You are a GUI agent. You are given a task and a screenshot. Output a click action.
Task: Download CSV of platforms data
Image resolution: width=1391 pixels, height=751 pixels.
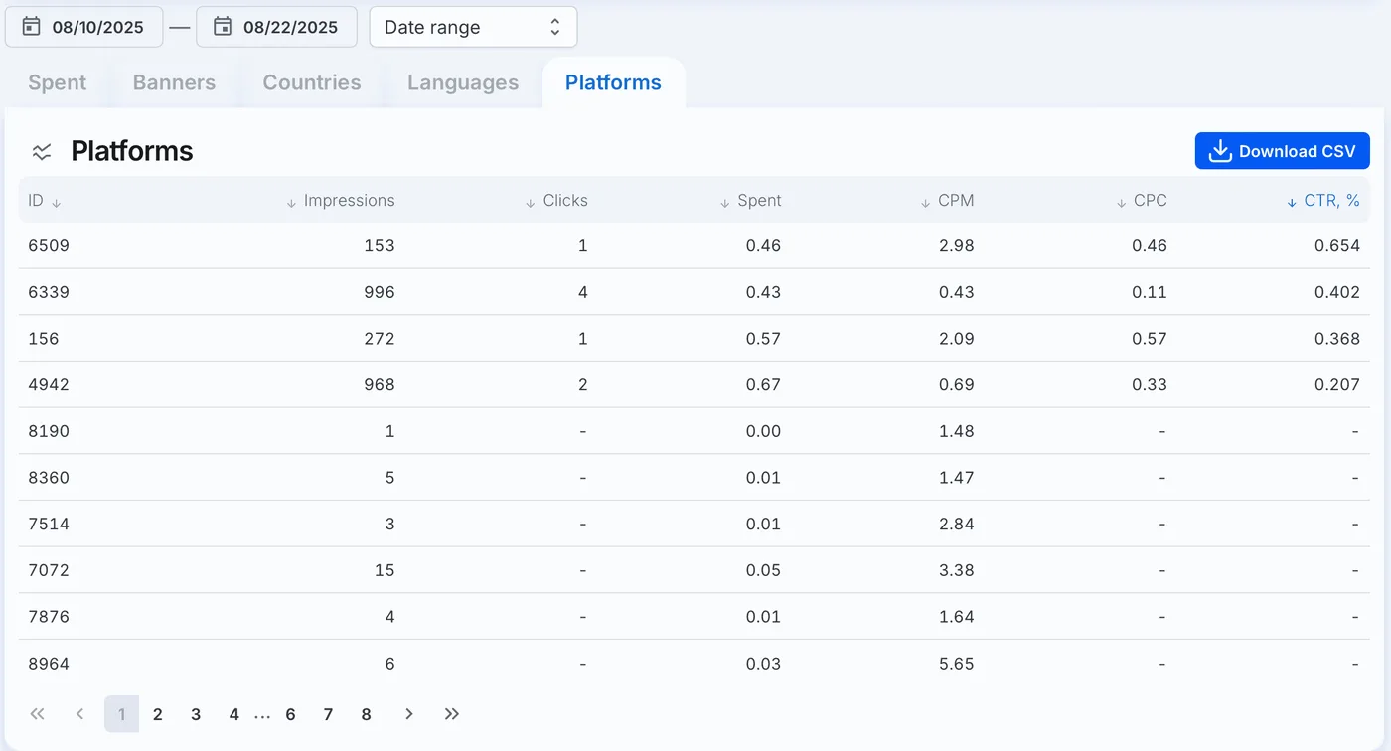tap(1282, 151)
